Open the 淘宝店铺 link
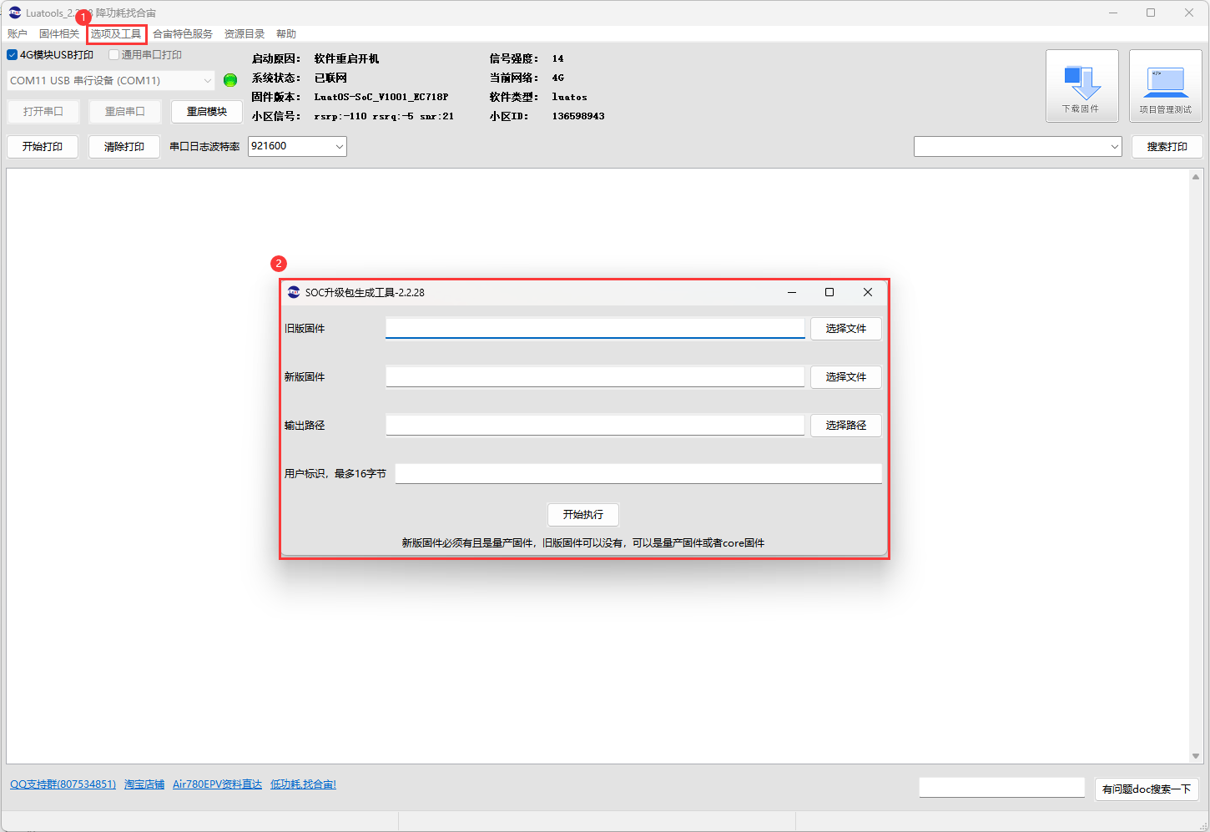 tap(144, 784)
